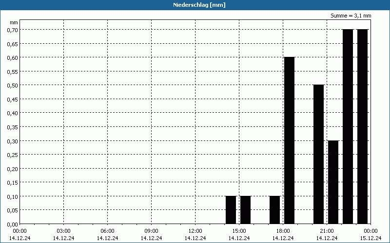Select the 0,10 bar just before 18:00

(274, 210)
